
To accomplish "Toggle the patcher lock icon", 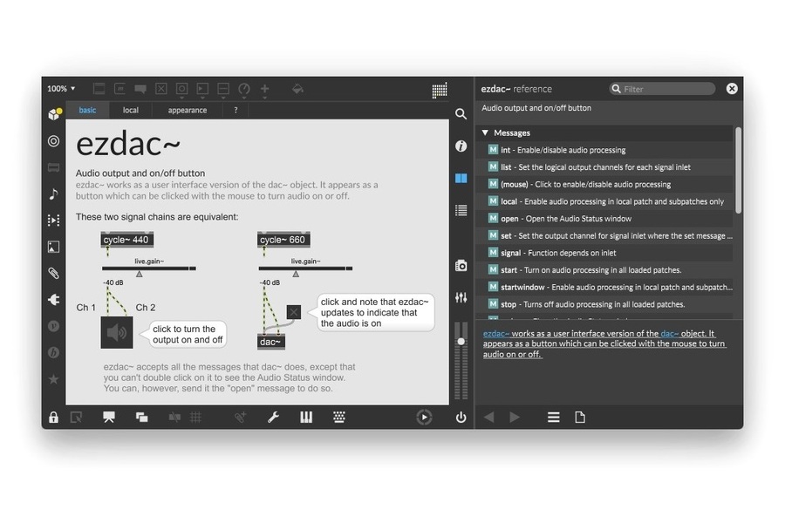I will (53, 417).
